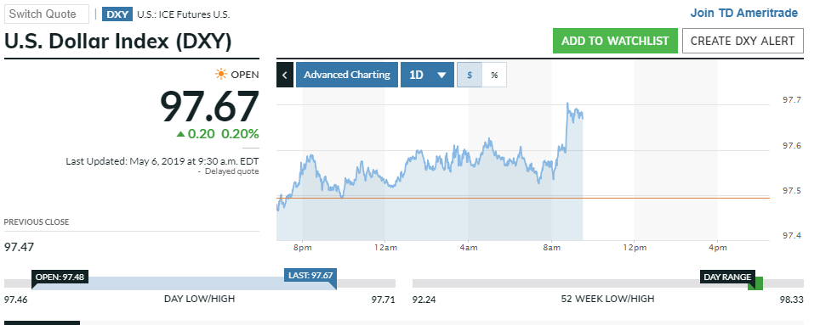The height and width of the screenshot is (325, 820).
Task: Click the DXY ticker badge
Action: pos(117,14)
